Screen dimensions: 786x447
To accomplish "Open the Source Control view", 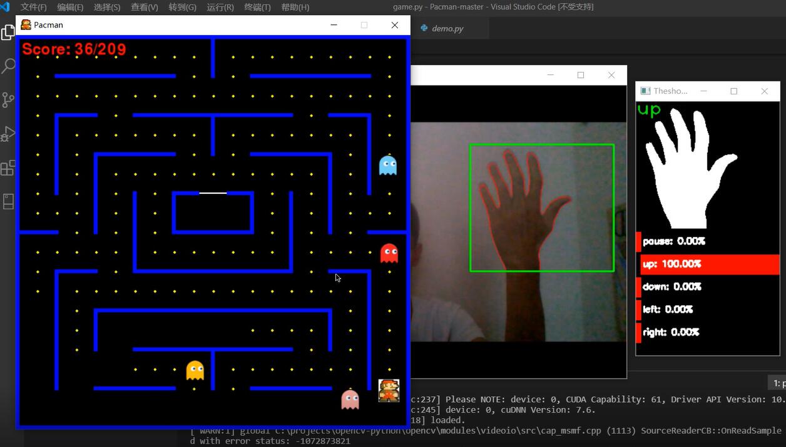I will (x=8, y=100).
